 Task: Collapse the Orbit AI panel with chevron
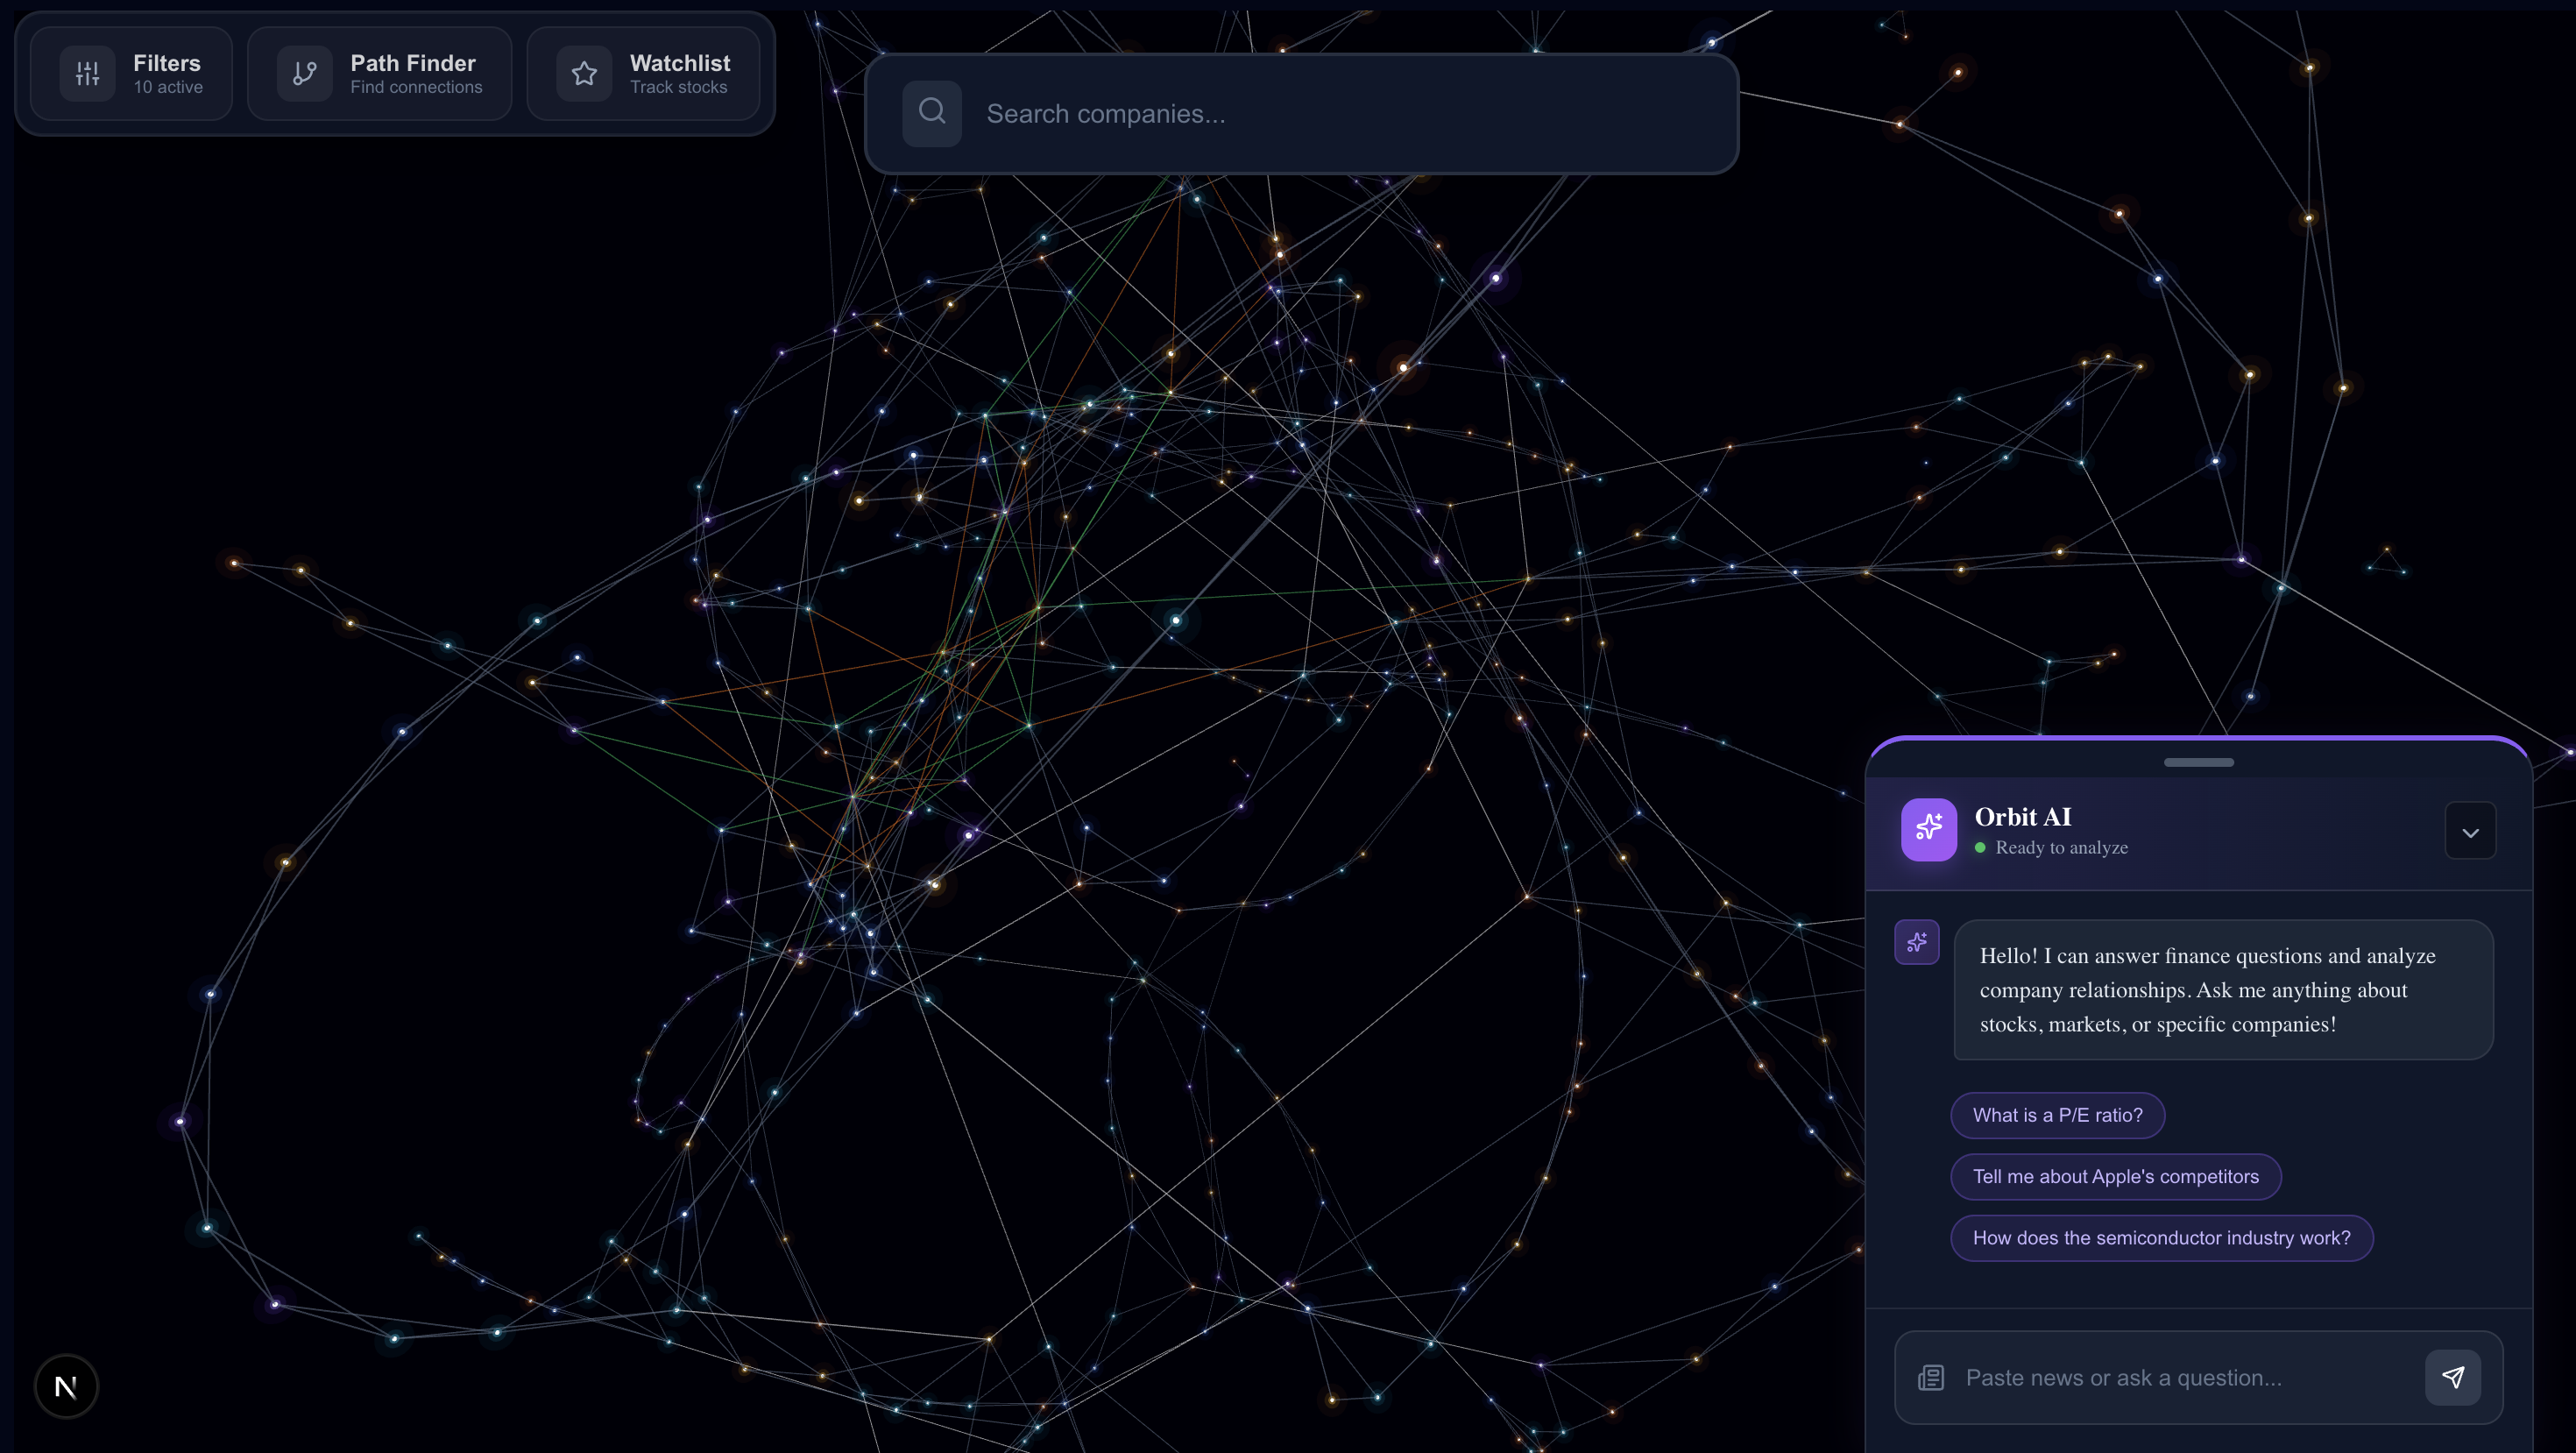[2470, 832]
